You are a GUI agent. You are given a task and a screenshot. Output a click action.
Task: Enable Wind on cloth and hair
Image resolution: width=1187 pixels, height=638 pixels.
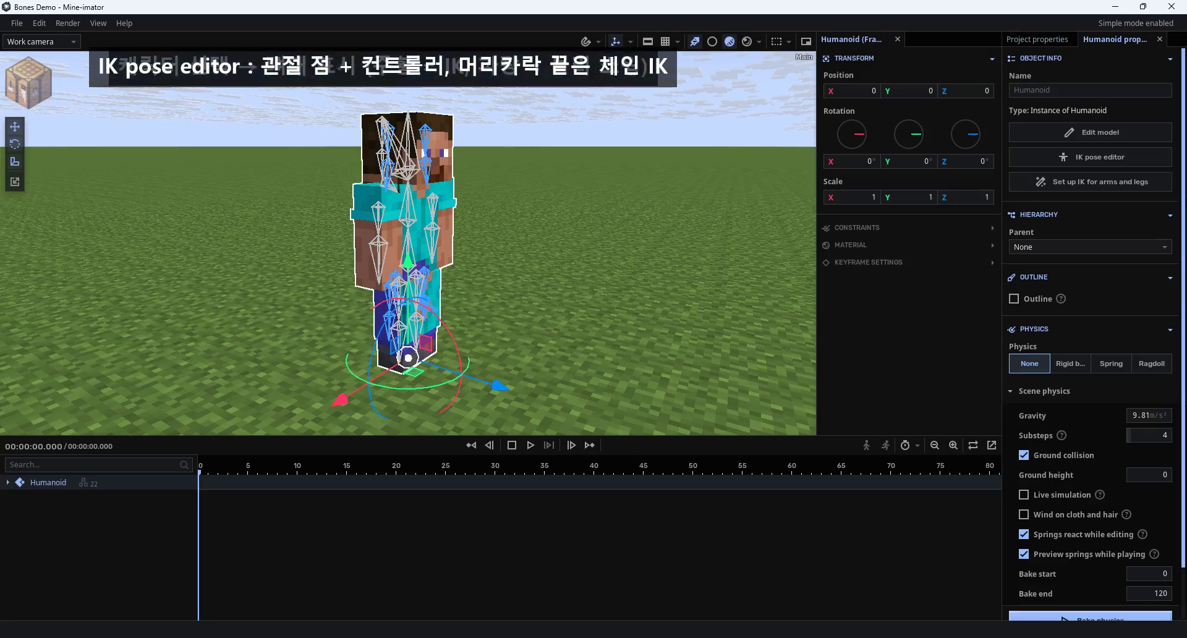[x=1024, y=514]
